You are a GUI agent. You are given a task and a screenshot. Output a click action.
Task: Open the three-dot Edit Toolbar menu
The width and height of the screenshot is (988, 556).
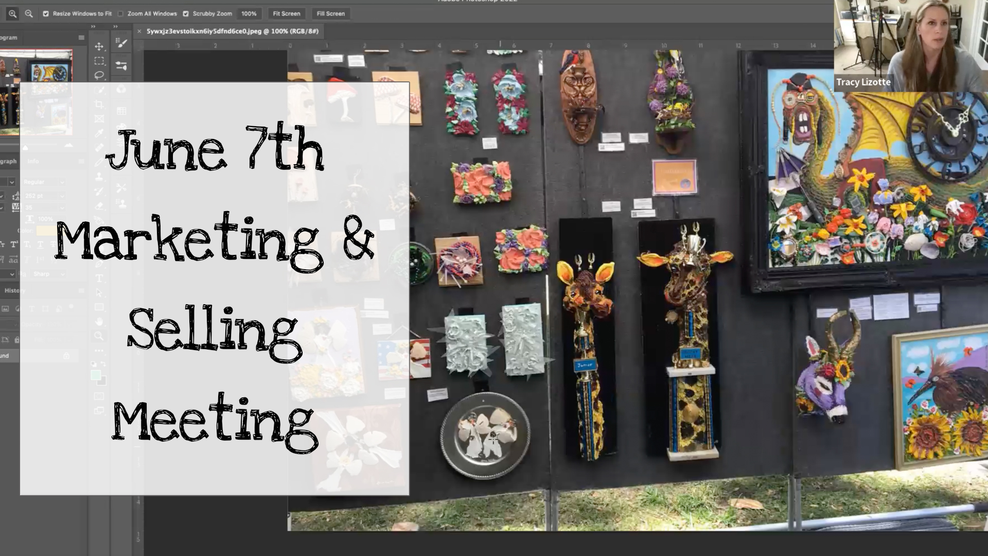(99, 351)
